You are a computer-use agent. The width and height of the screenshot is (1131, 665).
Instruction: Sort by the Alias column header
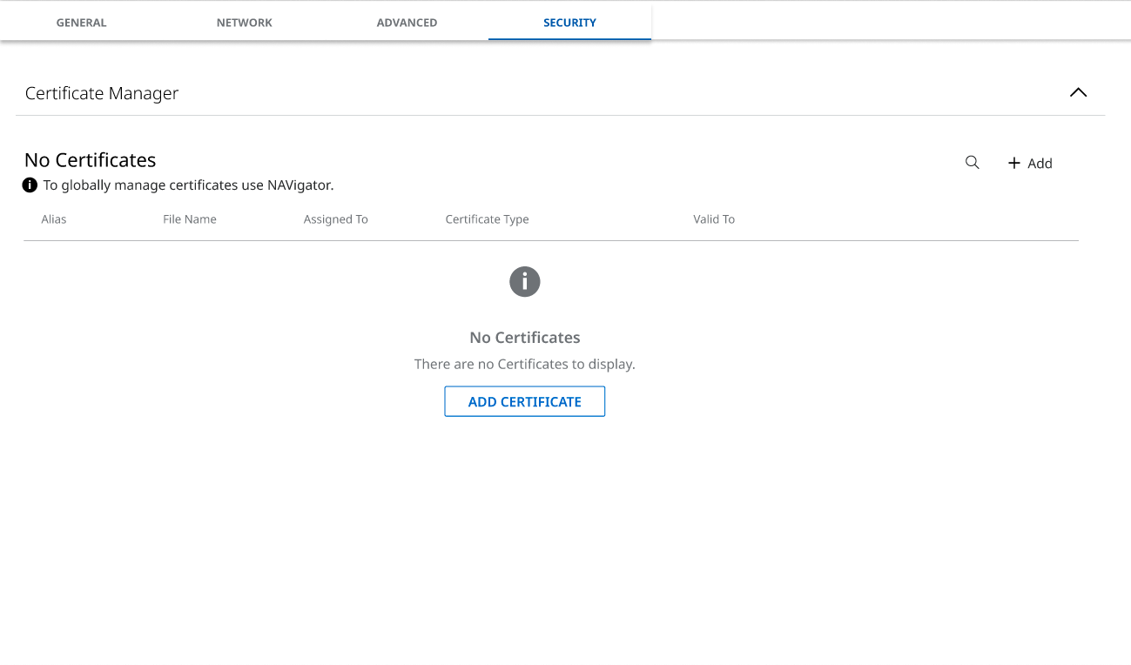pos(54,219)
